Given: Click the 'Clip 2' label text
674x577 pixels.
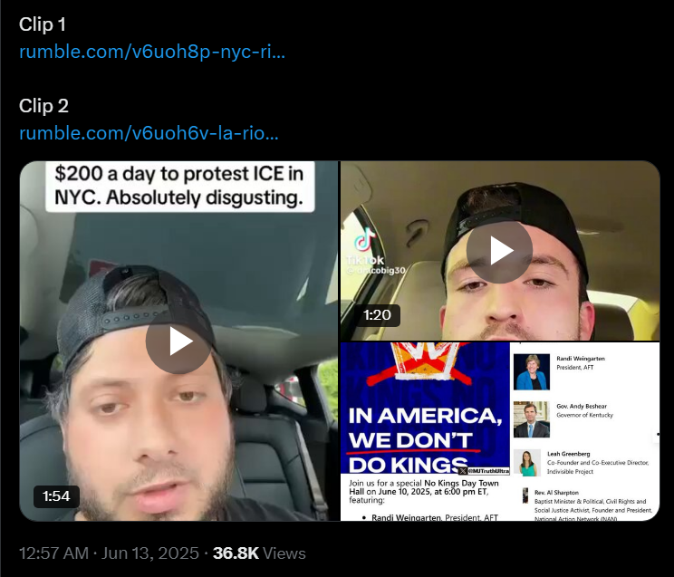Looking at the screenshot, I should tap(43, 106).
